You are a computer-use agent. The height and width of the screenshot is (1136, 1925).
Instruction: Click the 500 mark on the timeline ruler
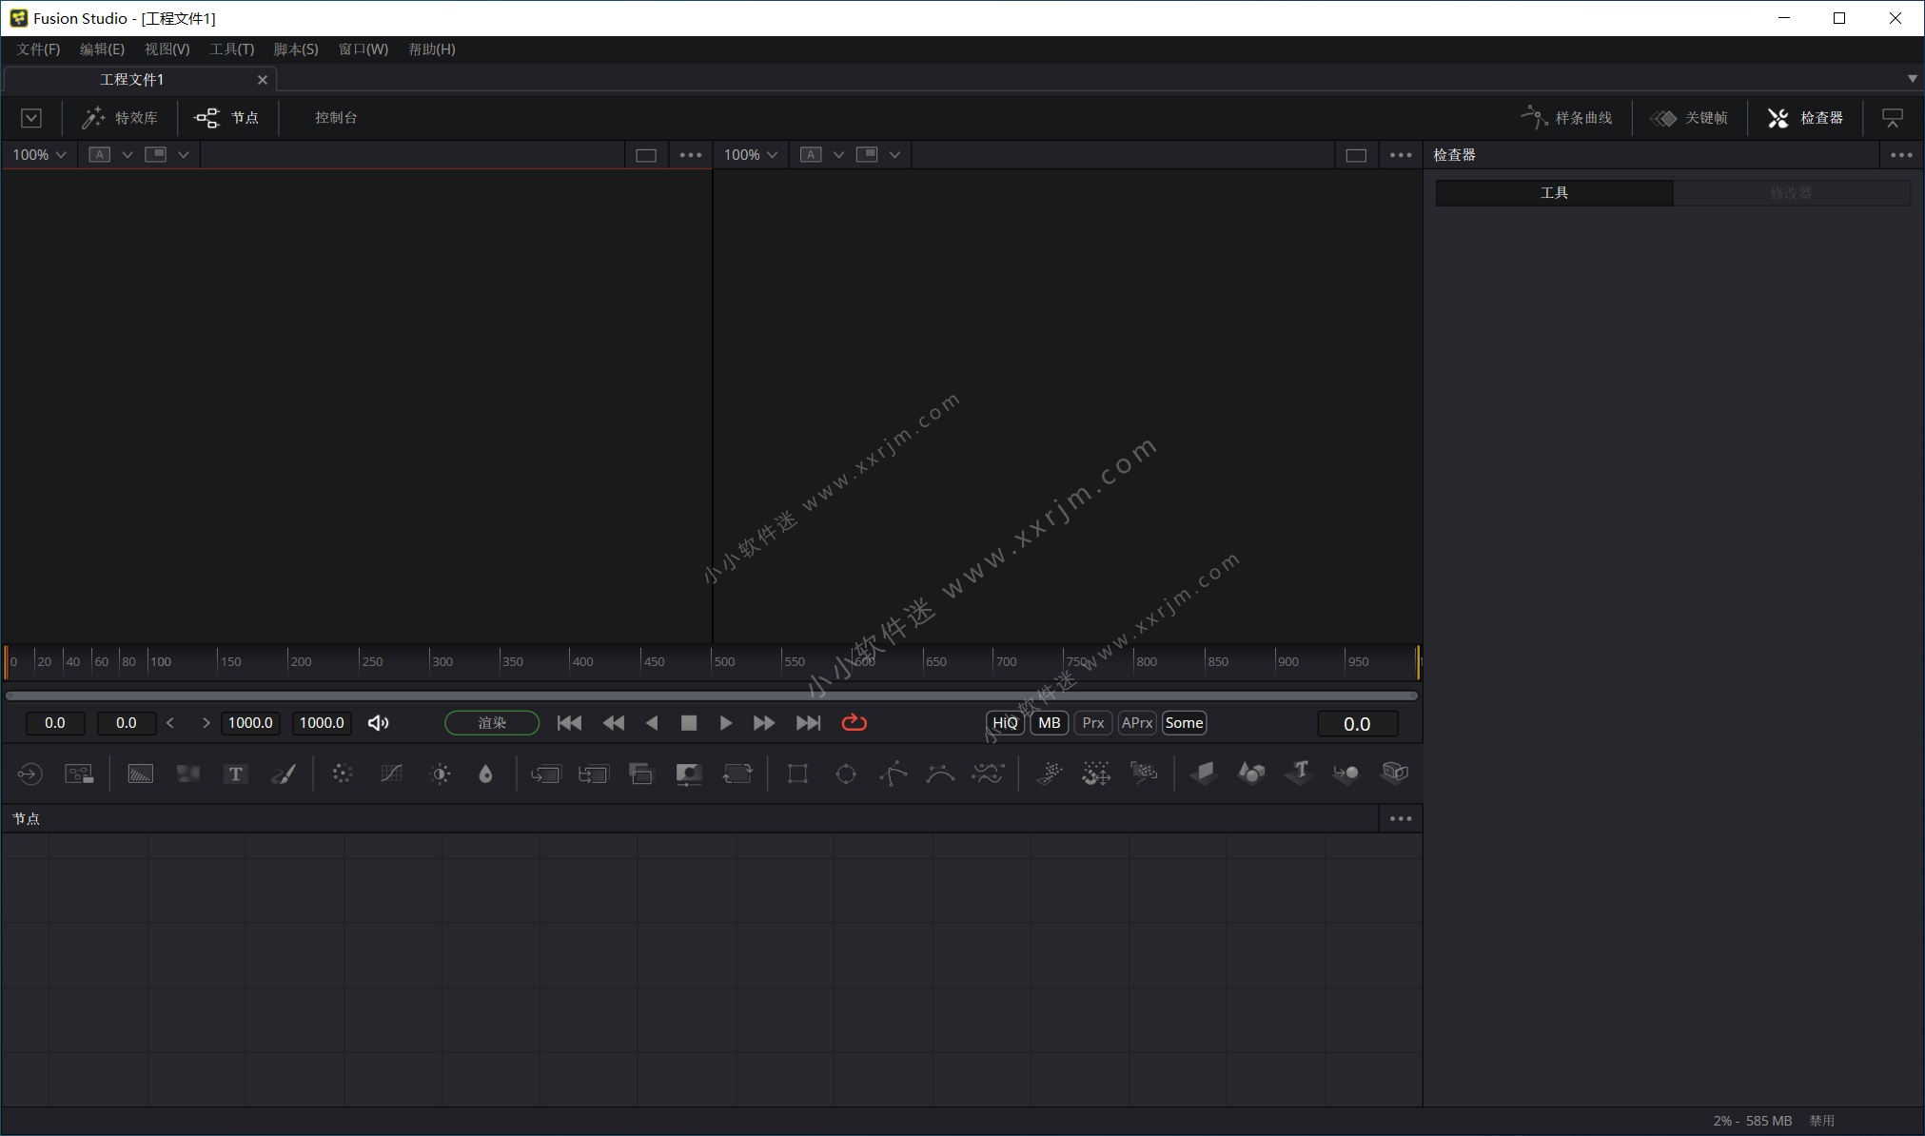coord(723,661)
